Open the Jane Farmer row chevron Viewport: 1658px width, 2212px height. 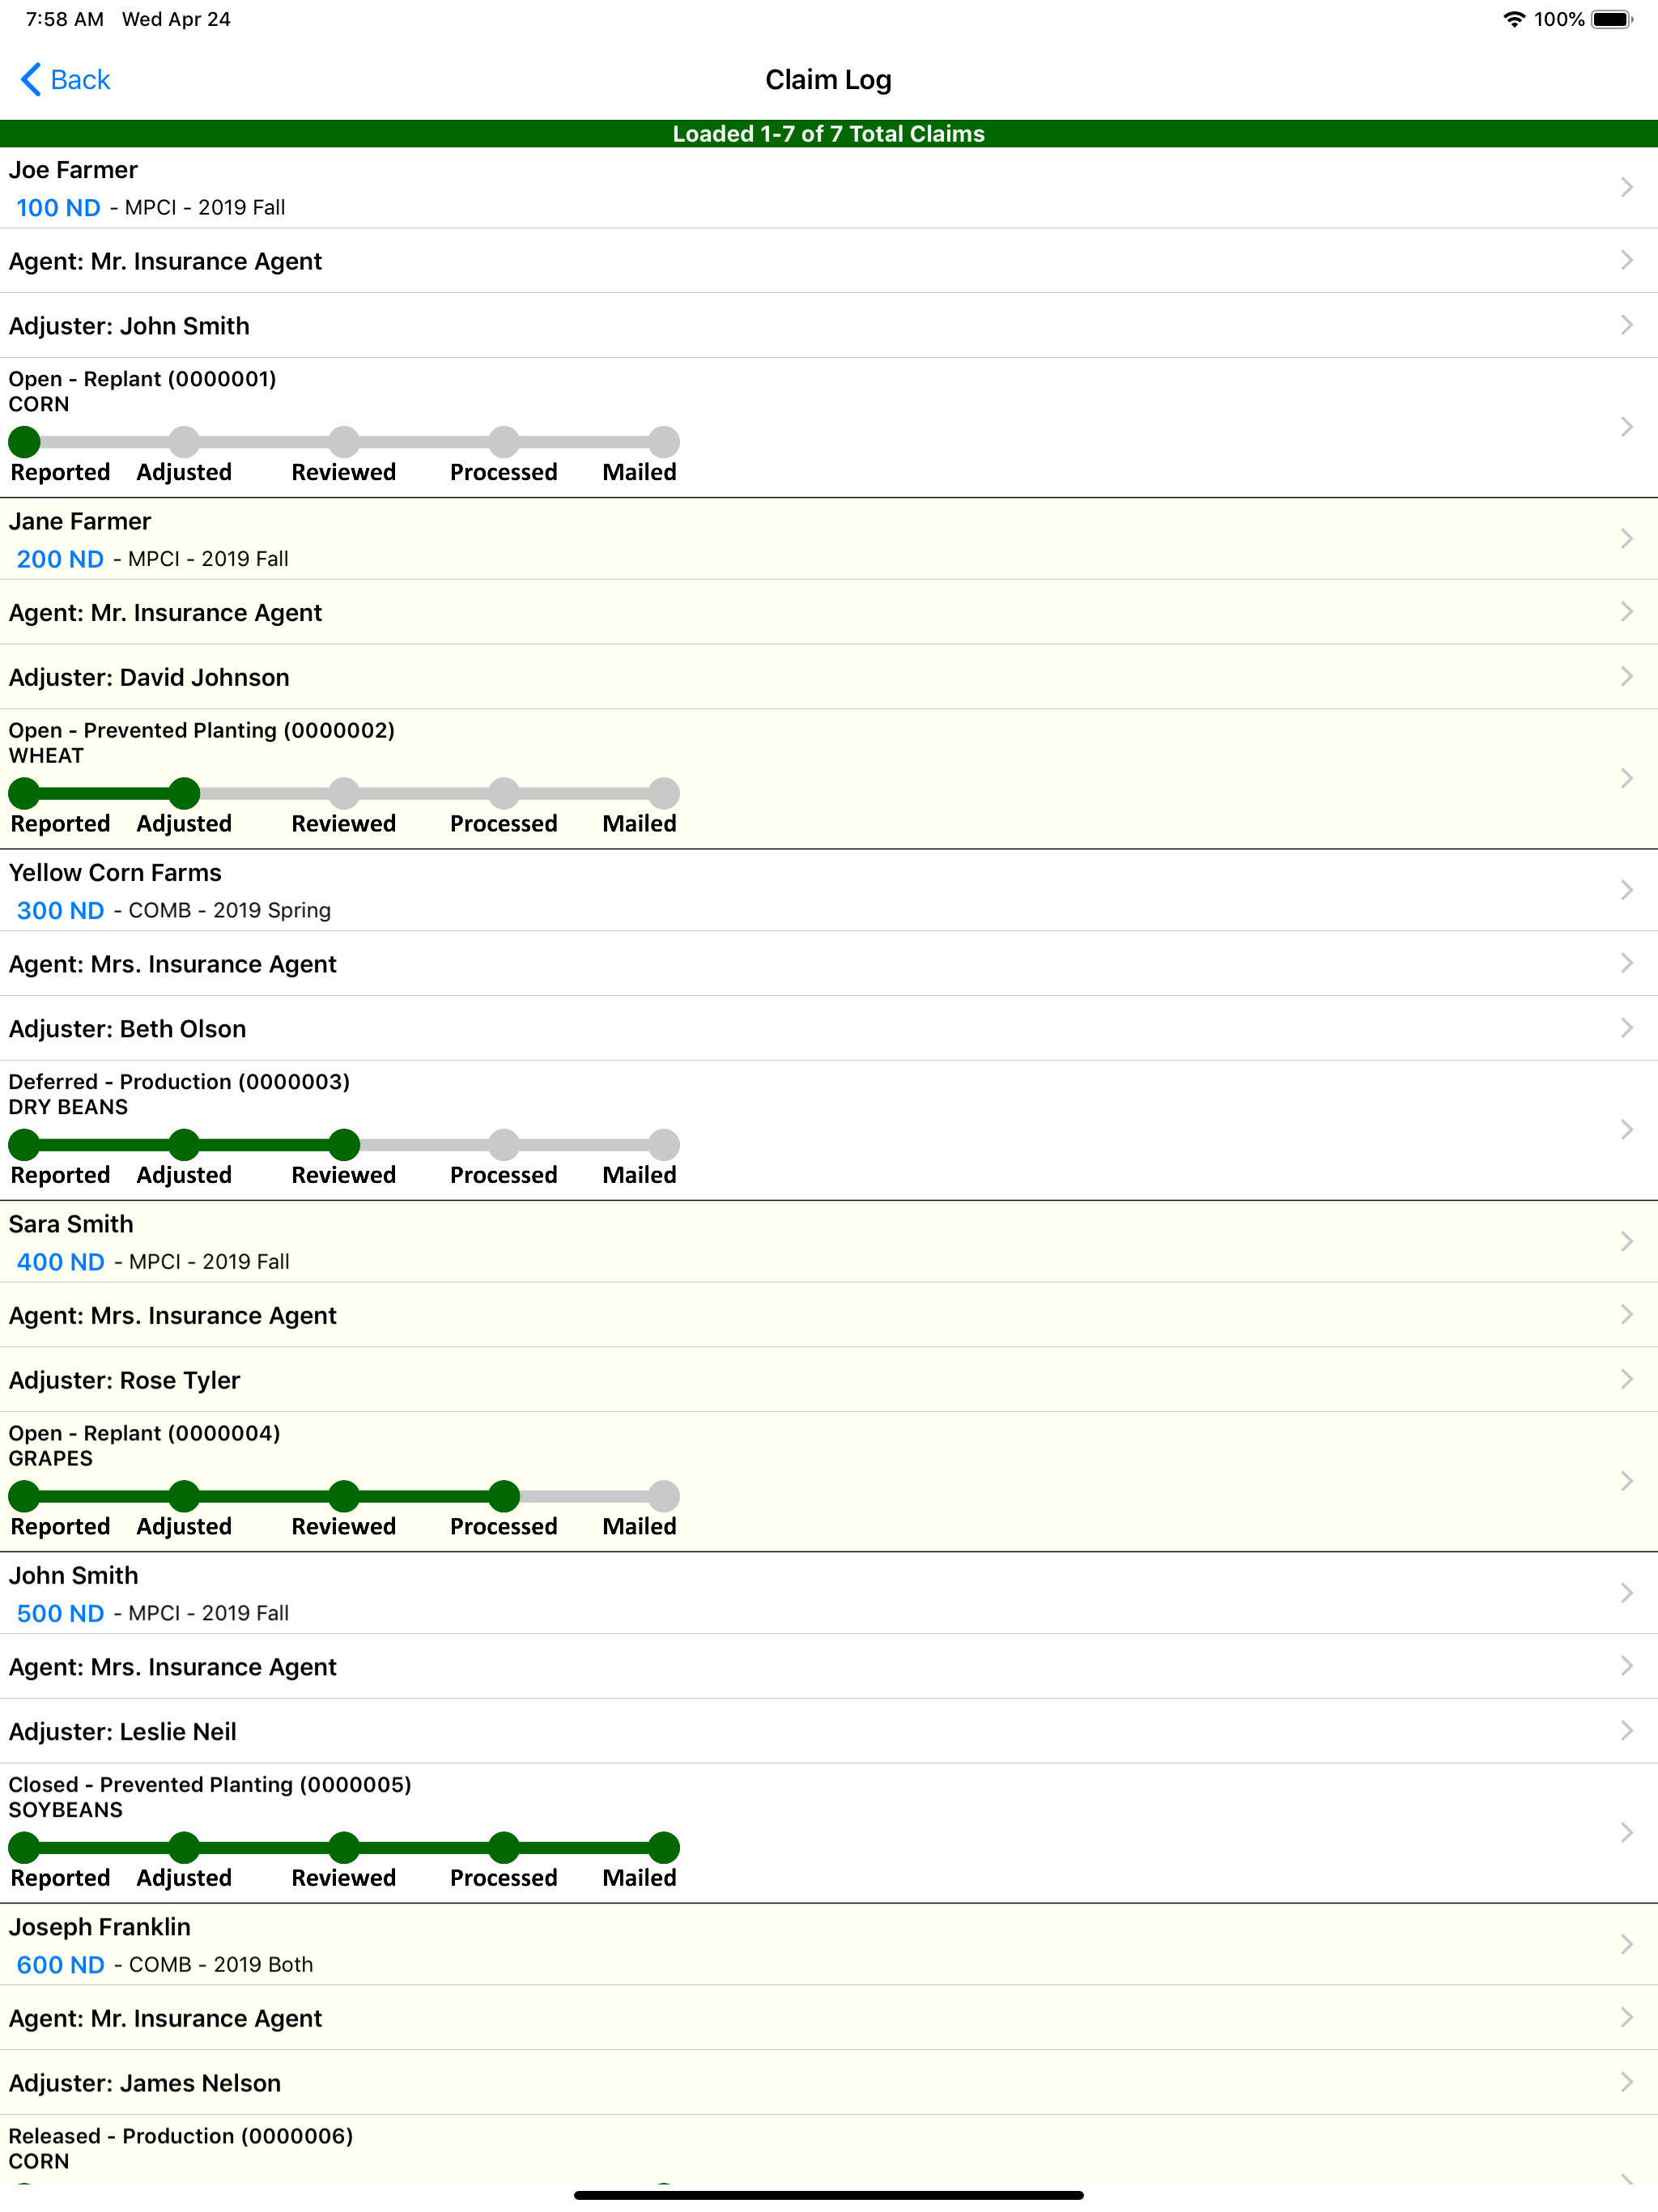(x=1626, y=538)
